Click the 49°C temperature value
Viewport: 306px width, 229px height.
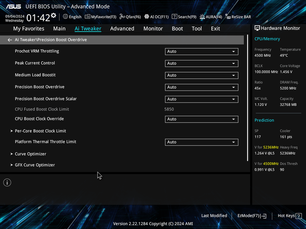pyautogui.click(x=284, y=55)
